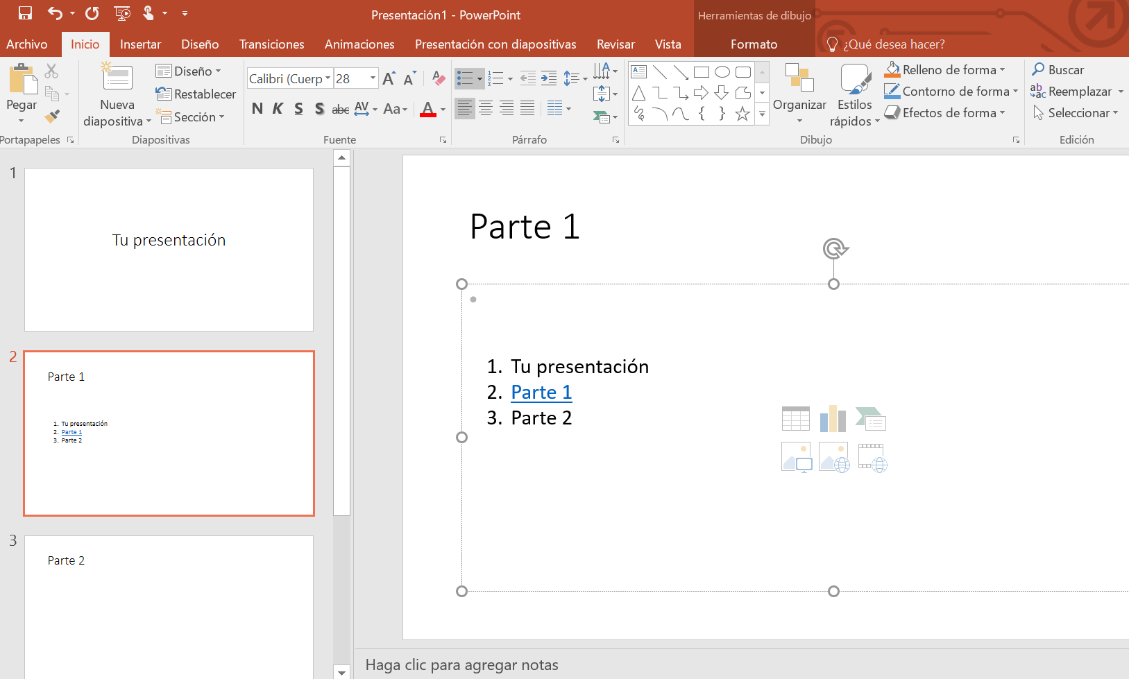Viewport: 1129px width, 679px height.
Task: Toggle italic formatting (K)
Action: [278, 109]
